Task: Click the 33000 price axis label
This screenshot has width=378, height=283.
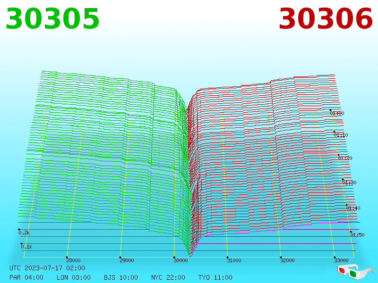Action: [x=341, y=260]
